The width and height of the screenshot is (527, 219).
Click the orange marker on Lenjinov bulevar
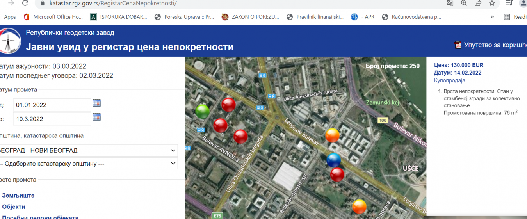coord(332,135)
